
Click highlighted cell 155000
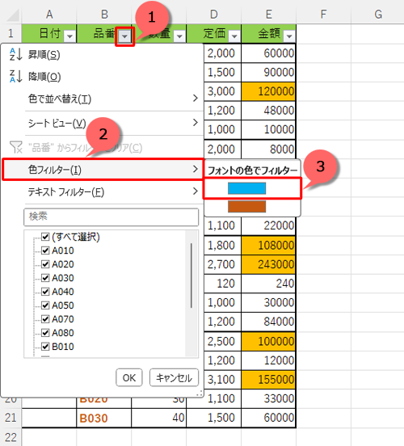click(x=268, y=380)
